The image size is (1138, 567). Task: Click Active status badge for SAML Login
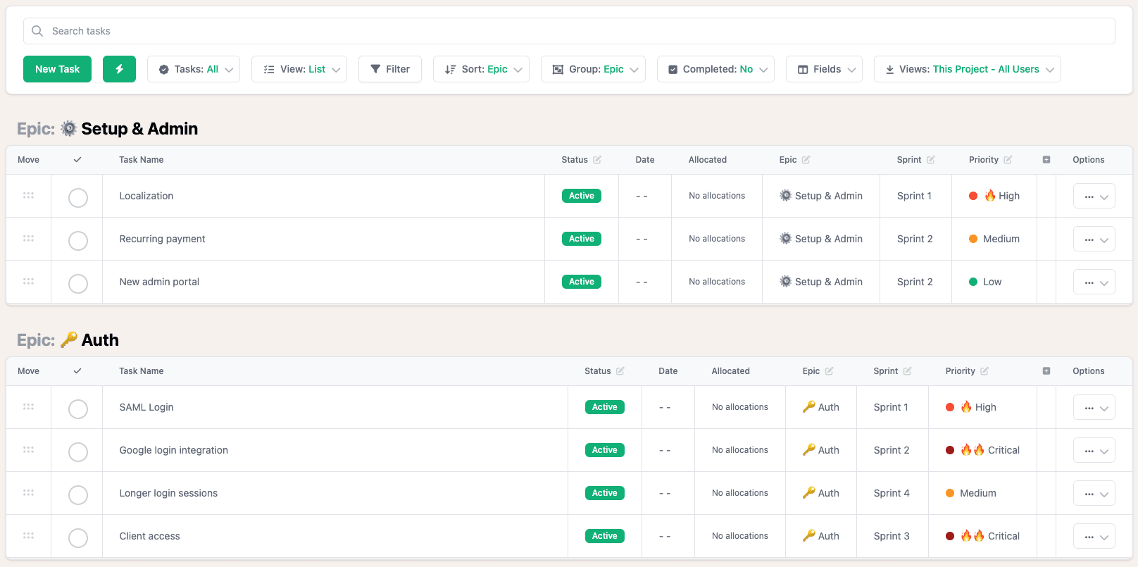point(605,407)
